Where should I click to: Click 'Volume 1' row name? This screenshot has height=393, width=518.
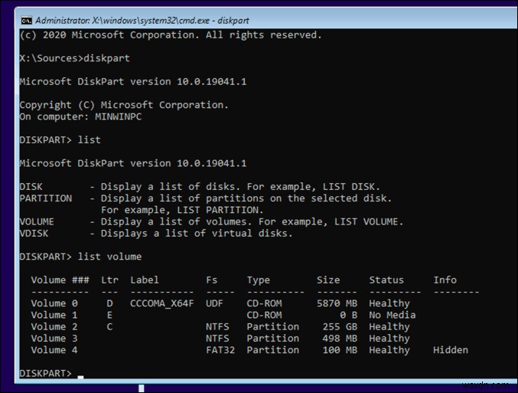click(x=54, y=315)
